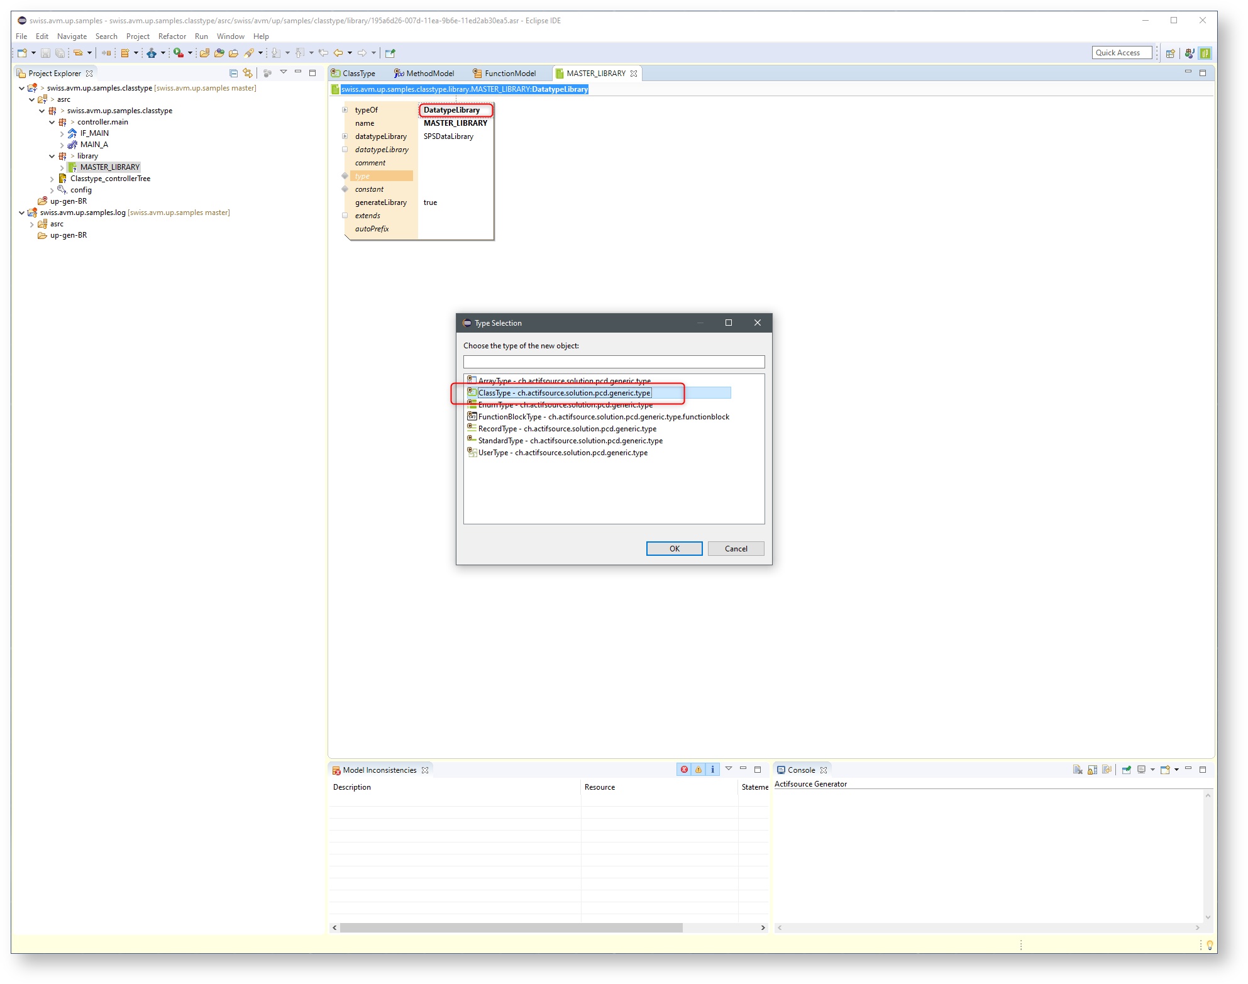
Task: Click the Pin Console icon
Action: coord(1126,770)
